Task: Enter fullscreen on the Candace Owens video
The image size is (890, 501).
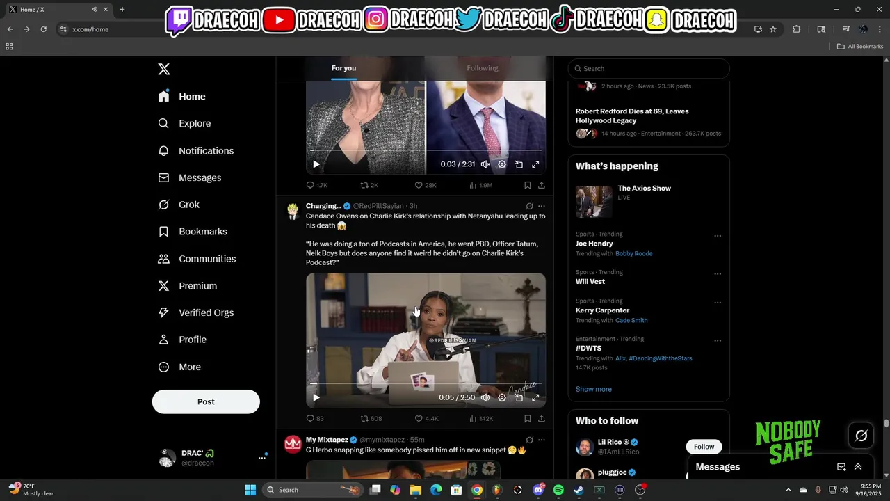Action: tap(535, 397)
